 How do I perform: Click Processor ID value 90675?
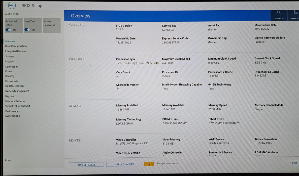166,76
